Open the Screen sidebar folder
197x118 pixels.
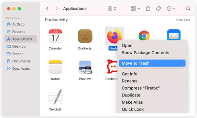21,54
